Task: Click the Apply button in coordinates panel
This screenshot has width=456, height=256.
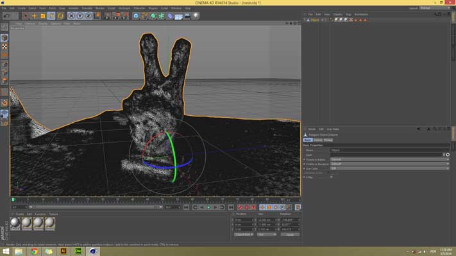Action: 289,234
